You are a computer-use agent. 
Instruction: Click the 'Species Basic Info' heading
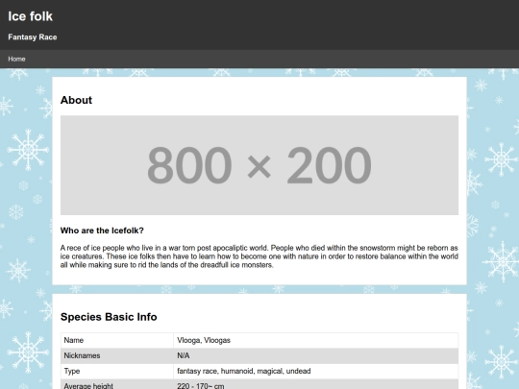109,317
